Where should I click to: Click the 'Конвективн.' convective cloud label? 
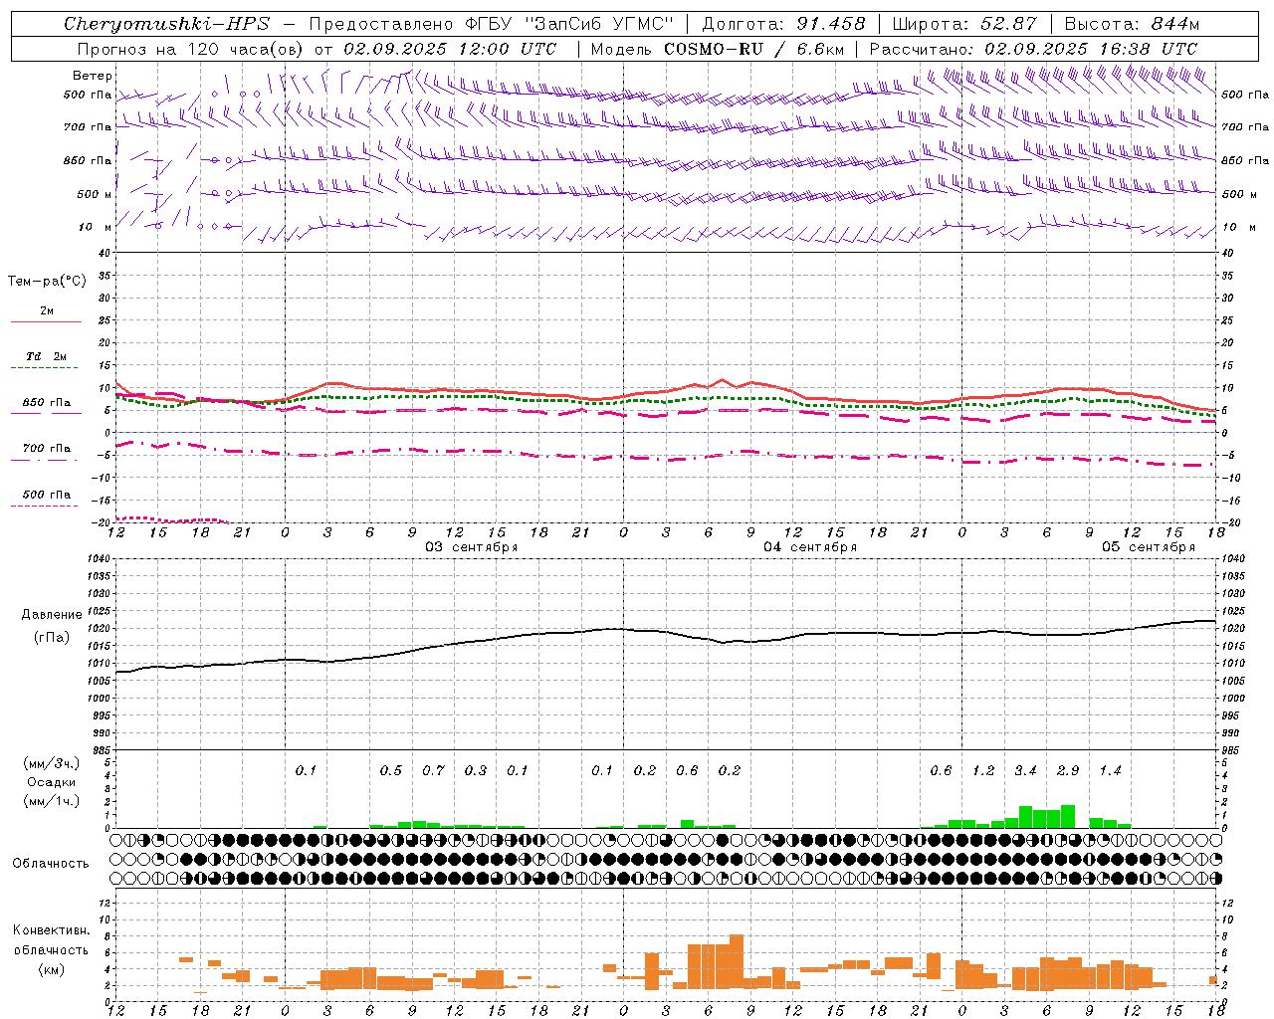click(51, 930)
